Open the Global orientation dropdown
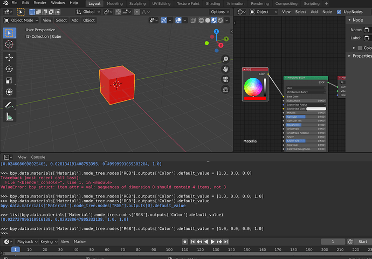372x259 pixels. (88, 12)
